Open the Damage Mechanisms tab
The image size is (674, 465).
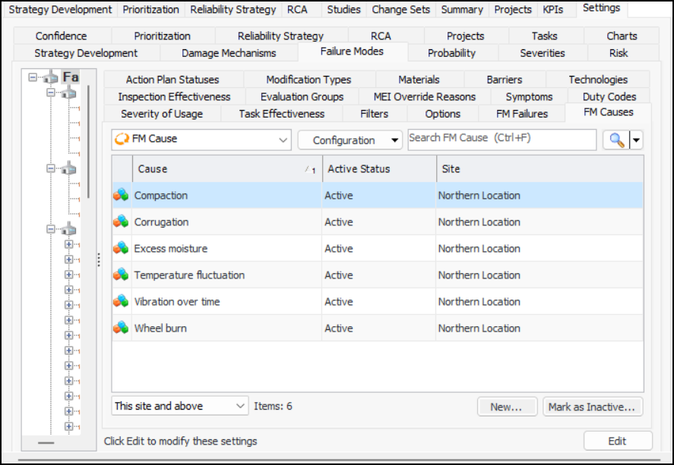[x=229, y=53]
